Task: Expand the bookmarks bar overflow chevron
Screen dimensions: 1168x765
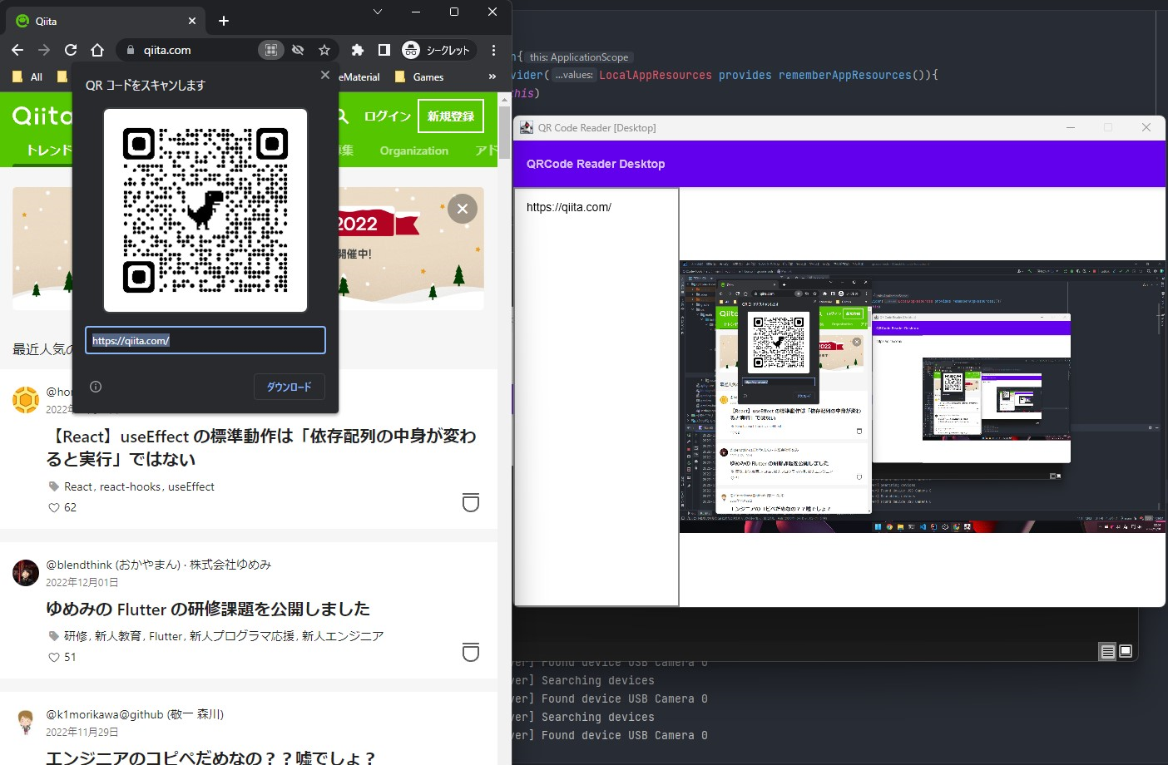Action: point(492,76)
